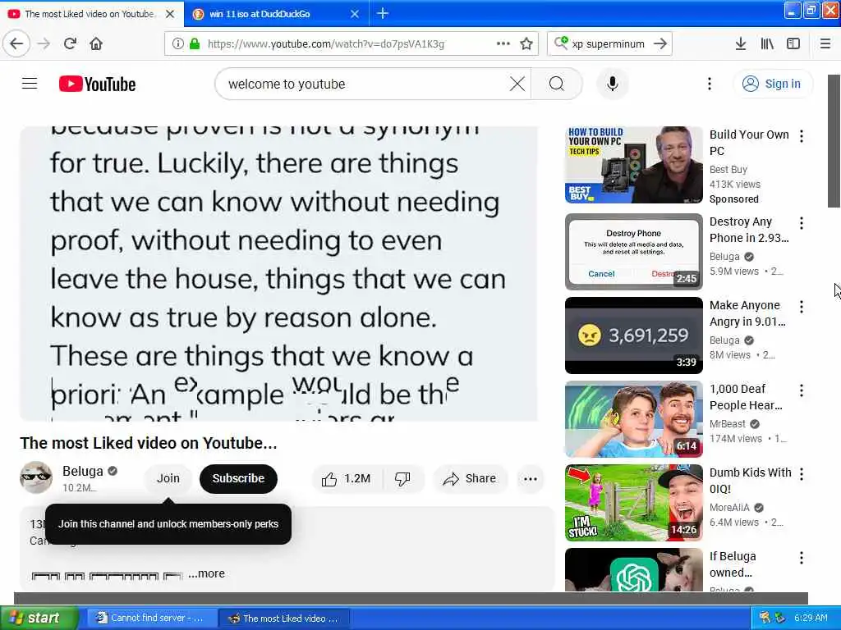Open page actions three-dot menu in address bar
The image size is (841, 630).
pyautogui.click(x=503, y=43)
